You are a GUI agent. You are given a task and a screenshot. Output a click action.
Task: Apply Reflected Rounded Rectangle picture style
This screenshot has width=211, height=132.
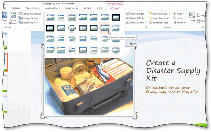pyautogui.click(x=94, y=17)
